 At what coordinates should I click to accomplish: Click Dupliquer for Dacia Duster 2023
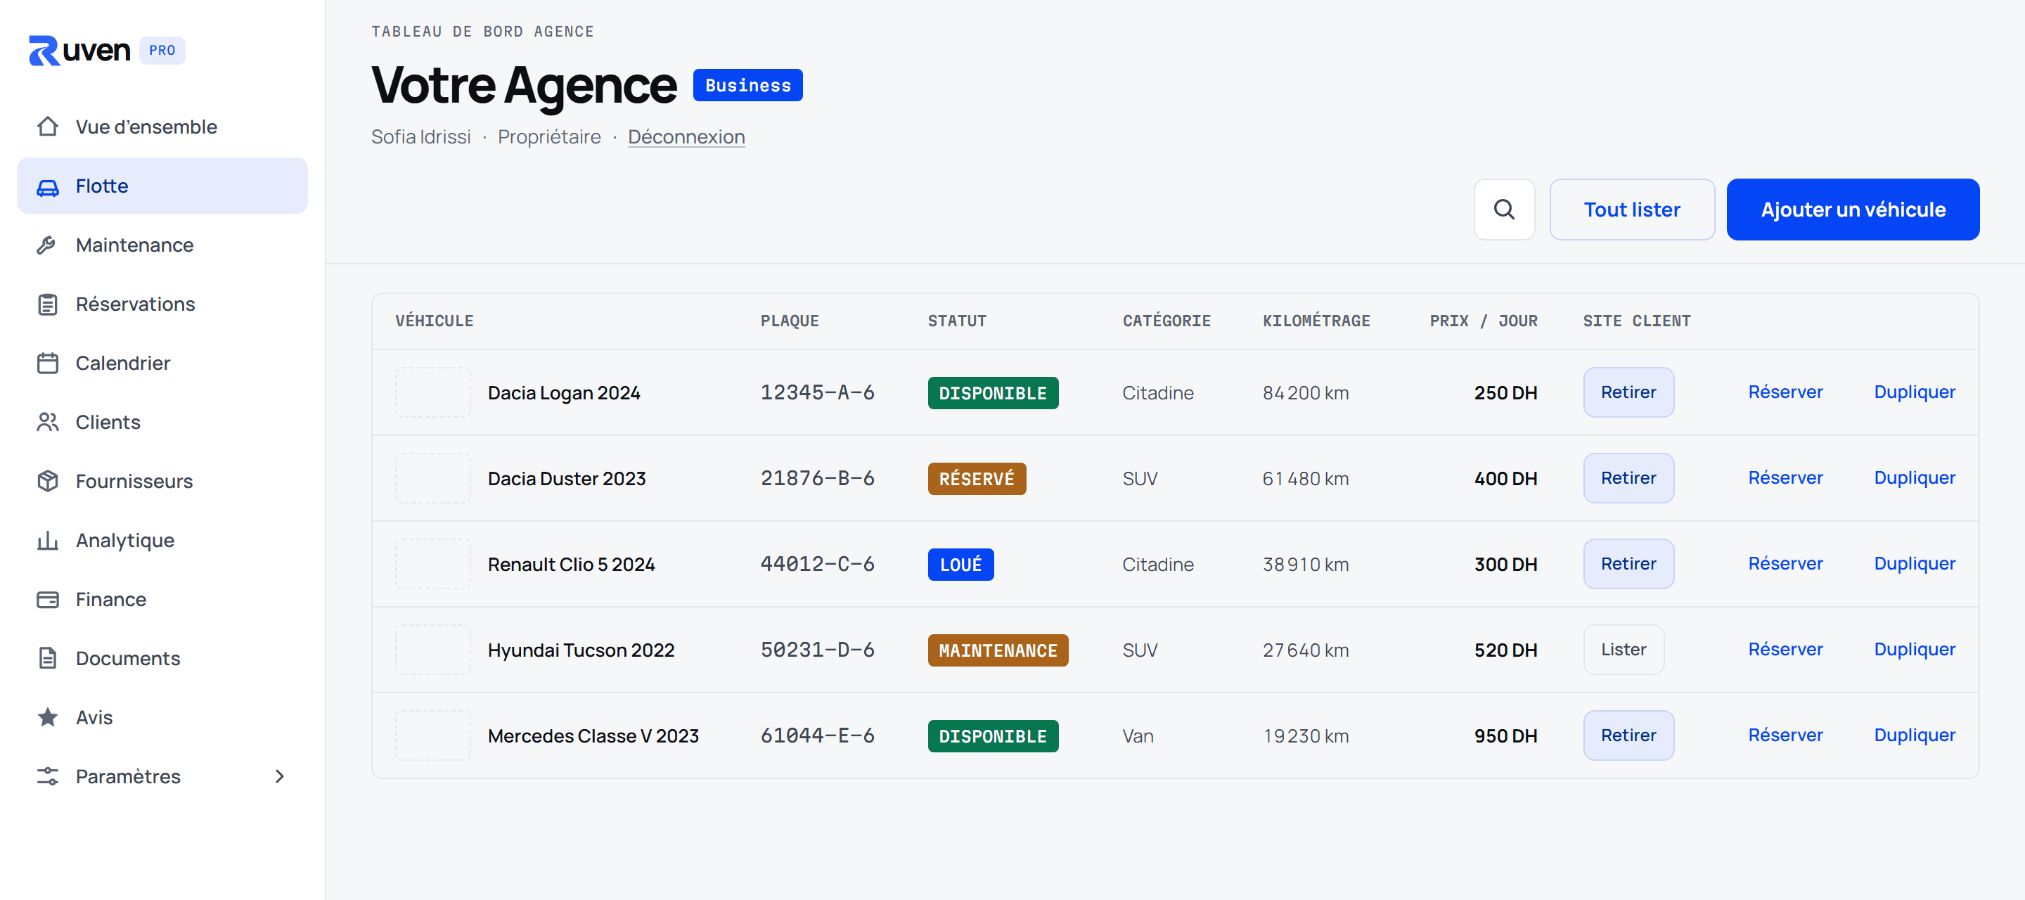(x=1914, y=478)
